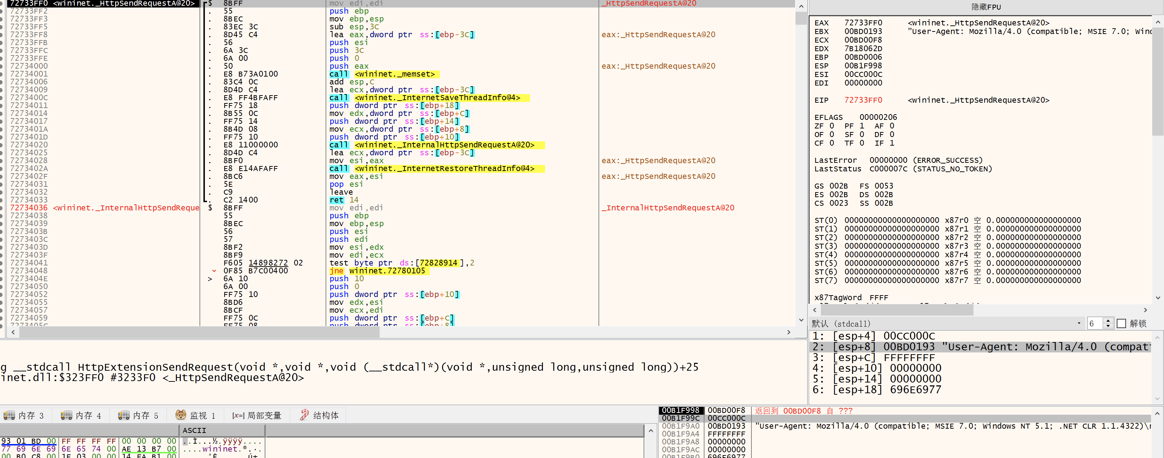This screenshot has width=1164, height=458.
Task: Select LastStatus STATUS_NO_TOKEN entry
Action: click(903, 168)
